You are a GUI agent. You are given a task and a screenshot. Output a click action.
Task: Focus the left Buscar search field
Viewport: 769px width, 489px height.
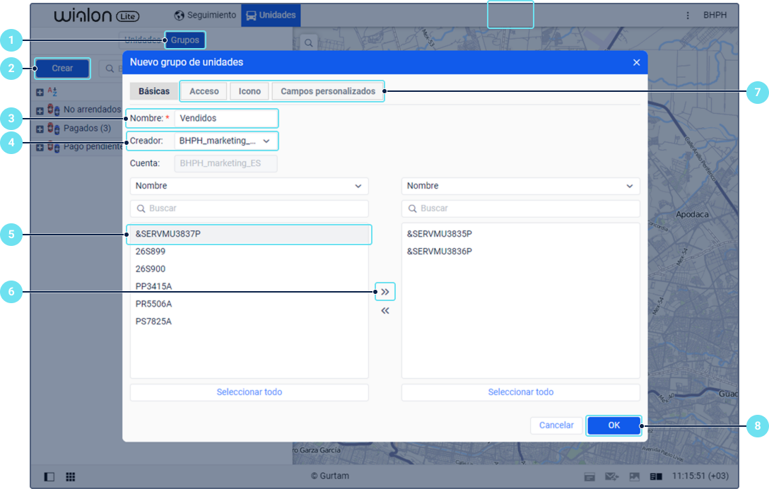click(249, 208)
